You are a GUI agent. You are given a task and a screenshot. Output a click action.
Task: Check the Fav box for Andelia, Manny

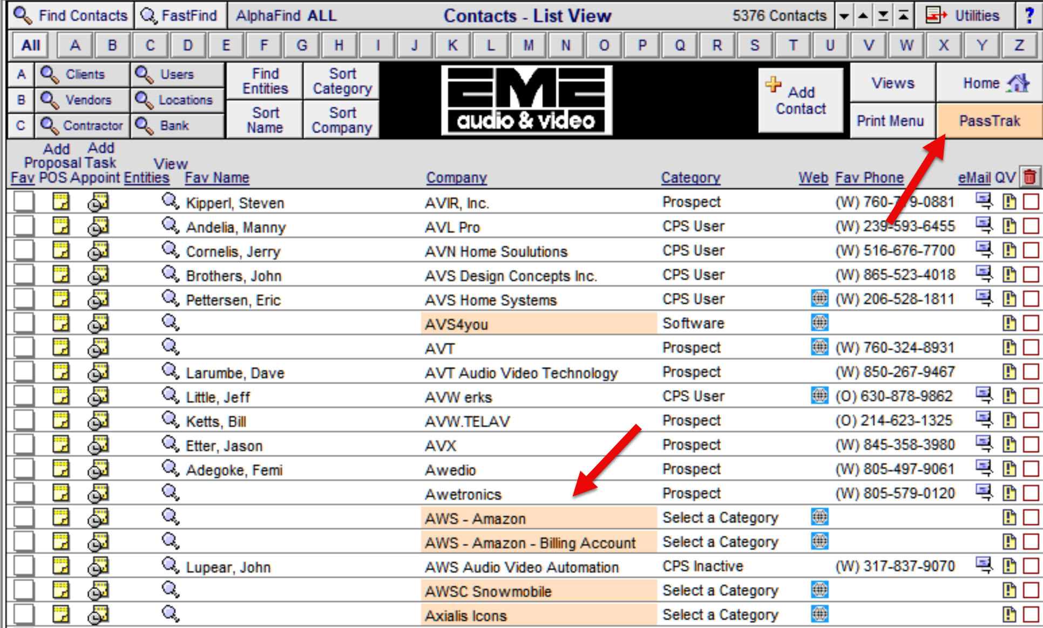point(24,226)
